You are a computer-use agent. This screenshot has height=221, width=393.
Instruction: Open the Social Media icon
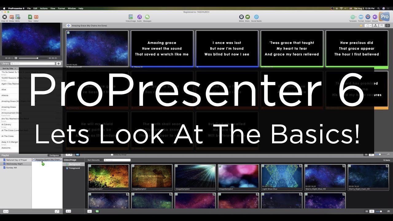pos(256,17)
